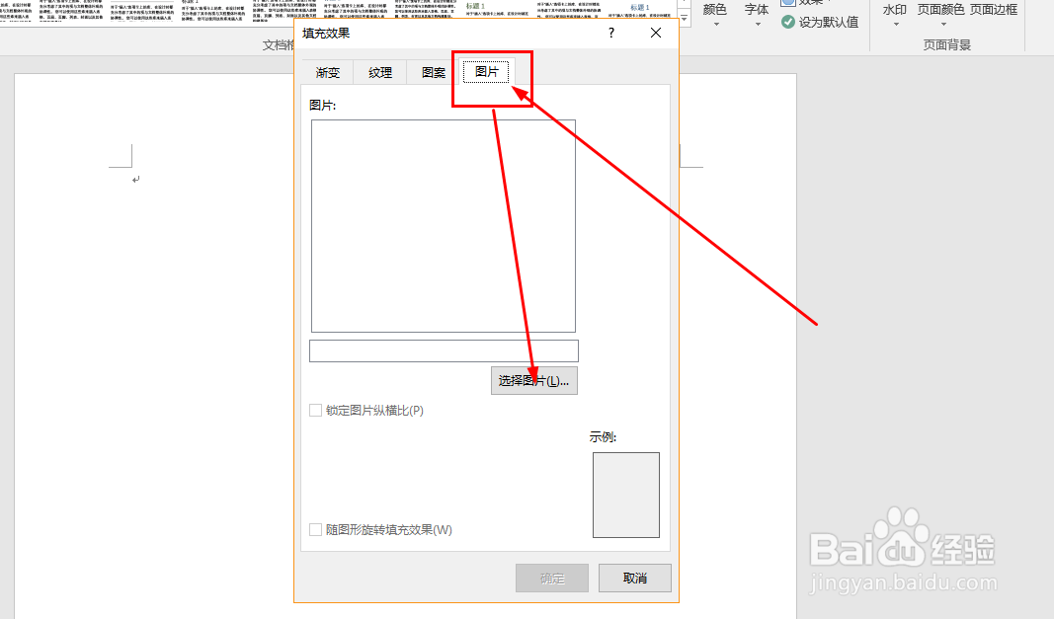Click the theme Colors (颜色) icon
The width and height of the screenshot is (1054, 619).
[714, 10]
